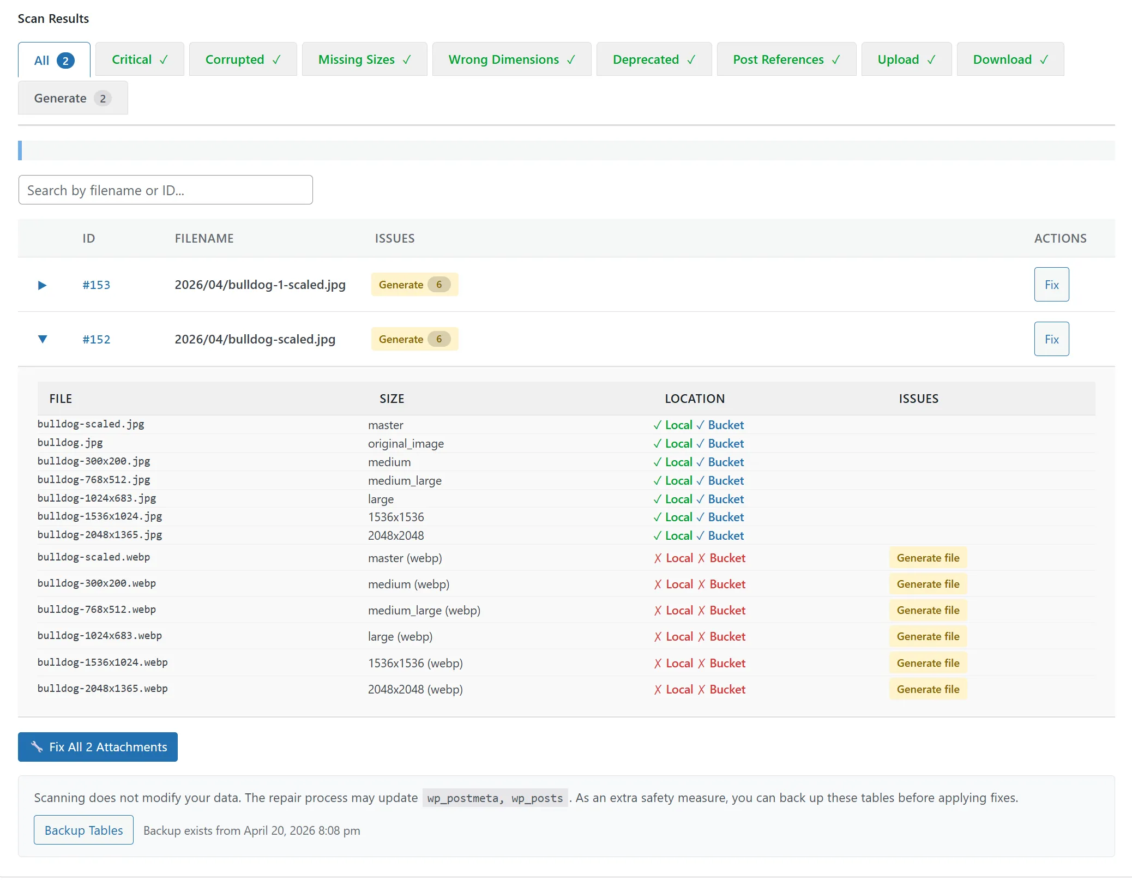Click bulldog-1536x1024.jpg file name
This screenshot has width=1132, height=880.
(x=100, y=516)
